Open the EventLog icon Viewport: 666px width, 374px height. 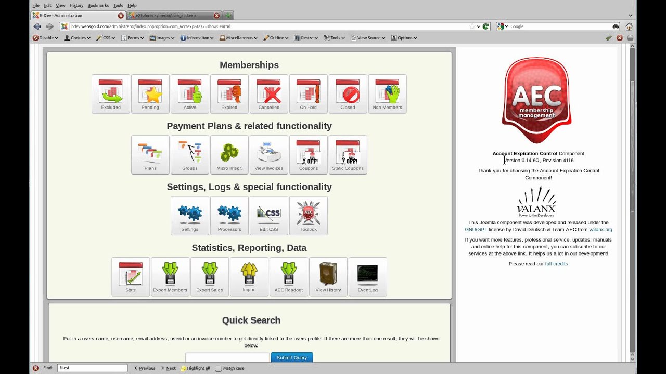[368, 276]
